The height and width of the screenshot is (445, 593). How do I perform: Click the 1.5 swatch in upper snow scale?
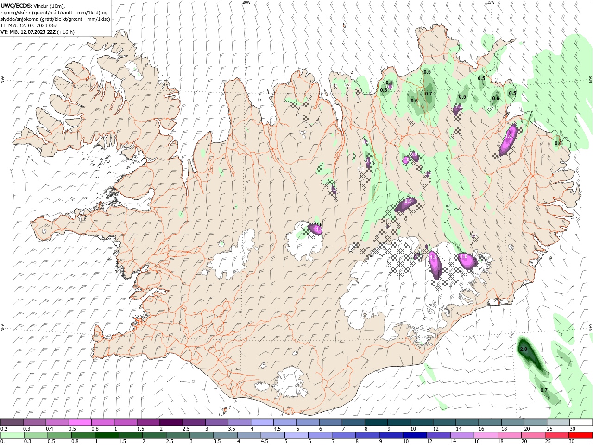pos(148,422)
